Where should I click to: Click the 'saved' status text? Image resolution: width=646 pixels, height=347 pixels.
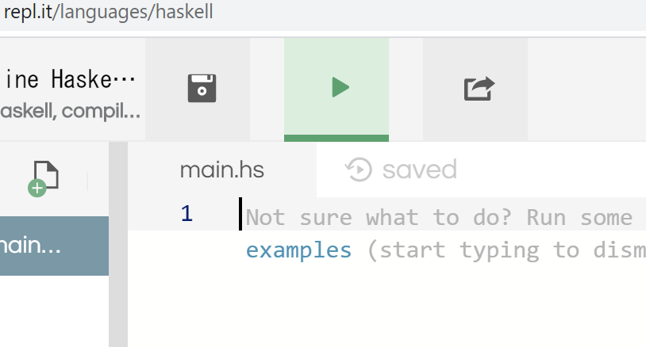point(419,170)
